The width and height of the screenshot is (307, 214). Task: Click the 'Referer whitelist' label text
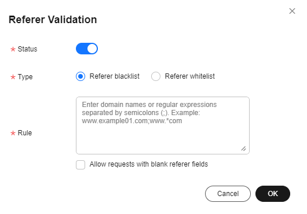pos(190,76)
